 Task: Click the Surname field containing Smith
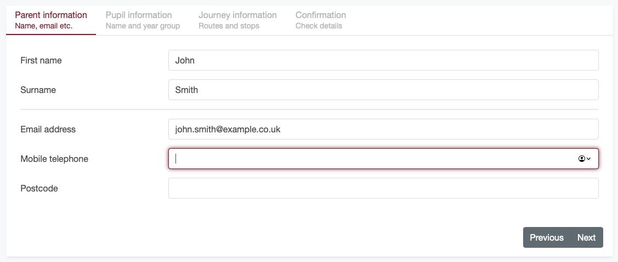(x=383, y=90)
